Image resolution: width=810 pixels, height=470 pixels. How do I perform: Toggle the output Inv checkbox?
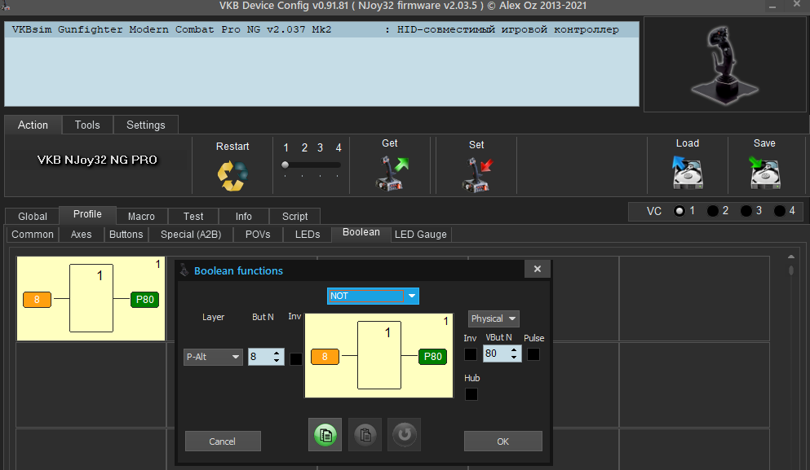pyautogui.click(x=471, y=354)
